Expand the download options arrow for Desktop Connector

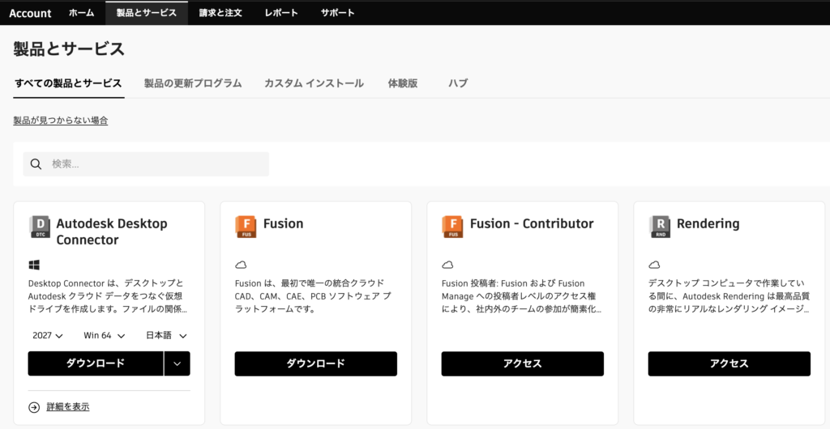coord(178,363)
